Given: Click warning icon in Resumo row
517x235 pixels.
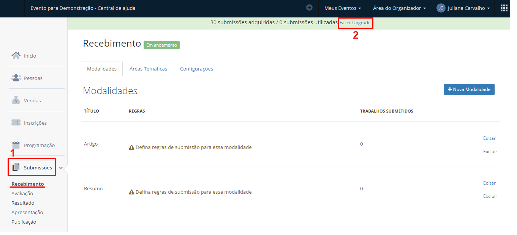Looking at the screenshot, I should [131, 192].
